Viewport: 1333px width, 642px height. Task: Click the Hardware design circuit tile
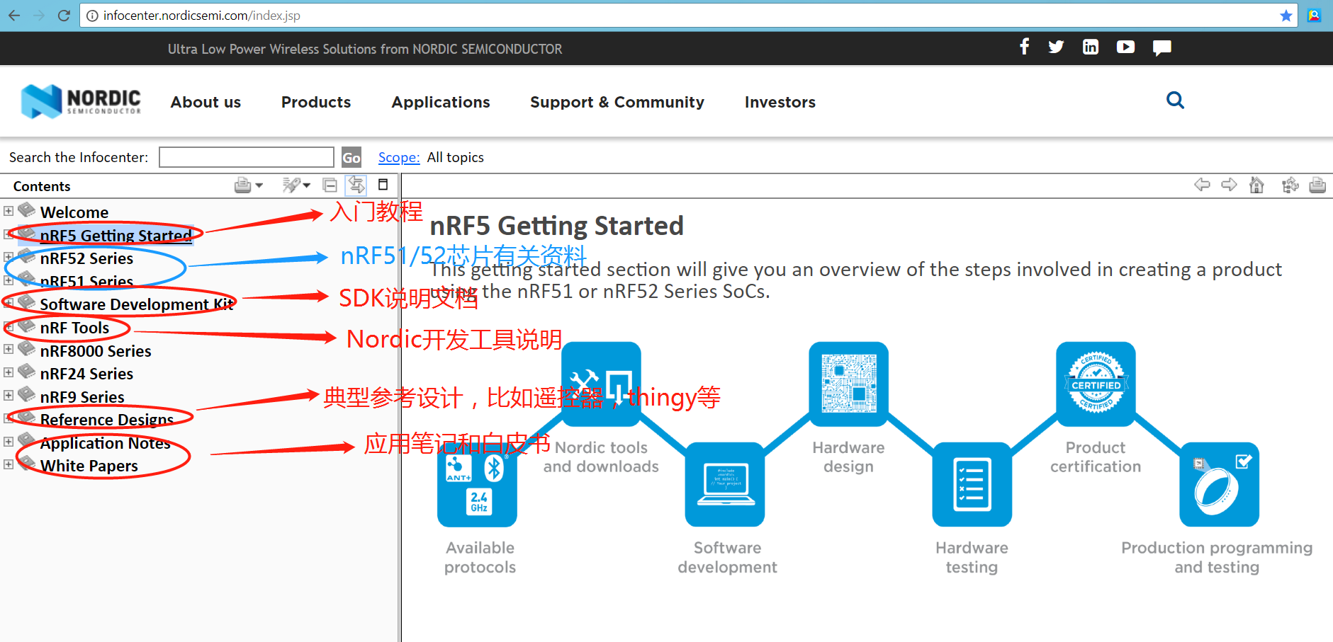pos(848,384)
